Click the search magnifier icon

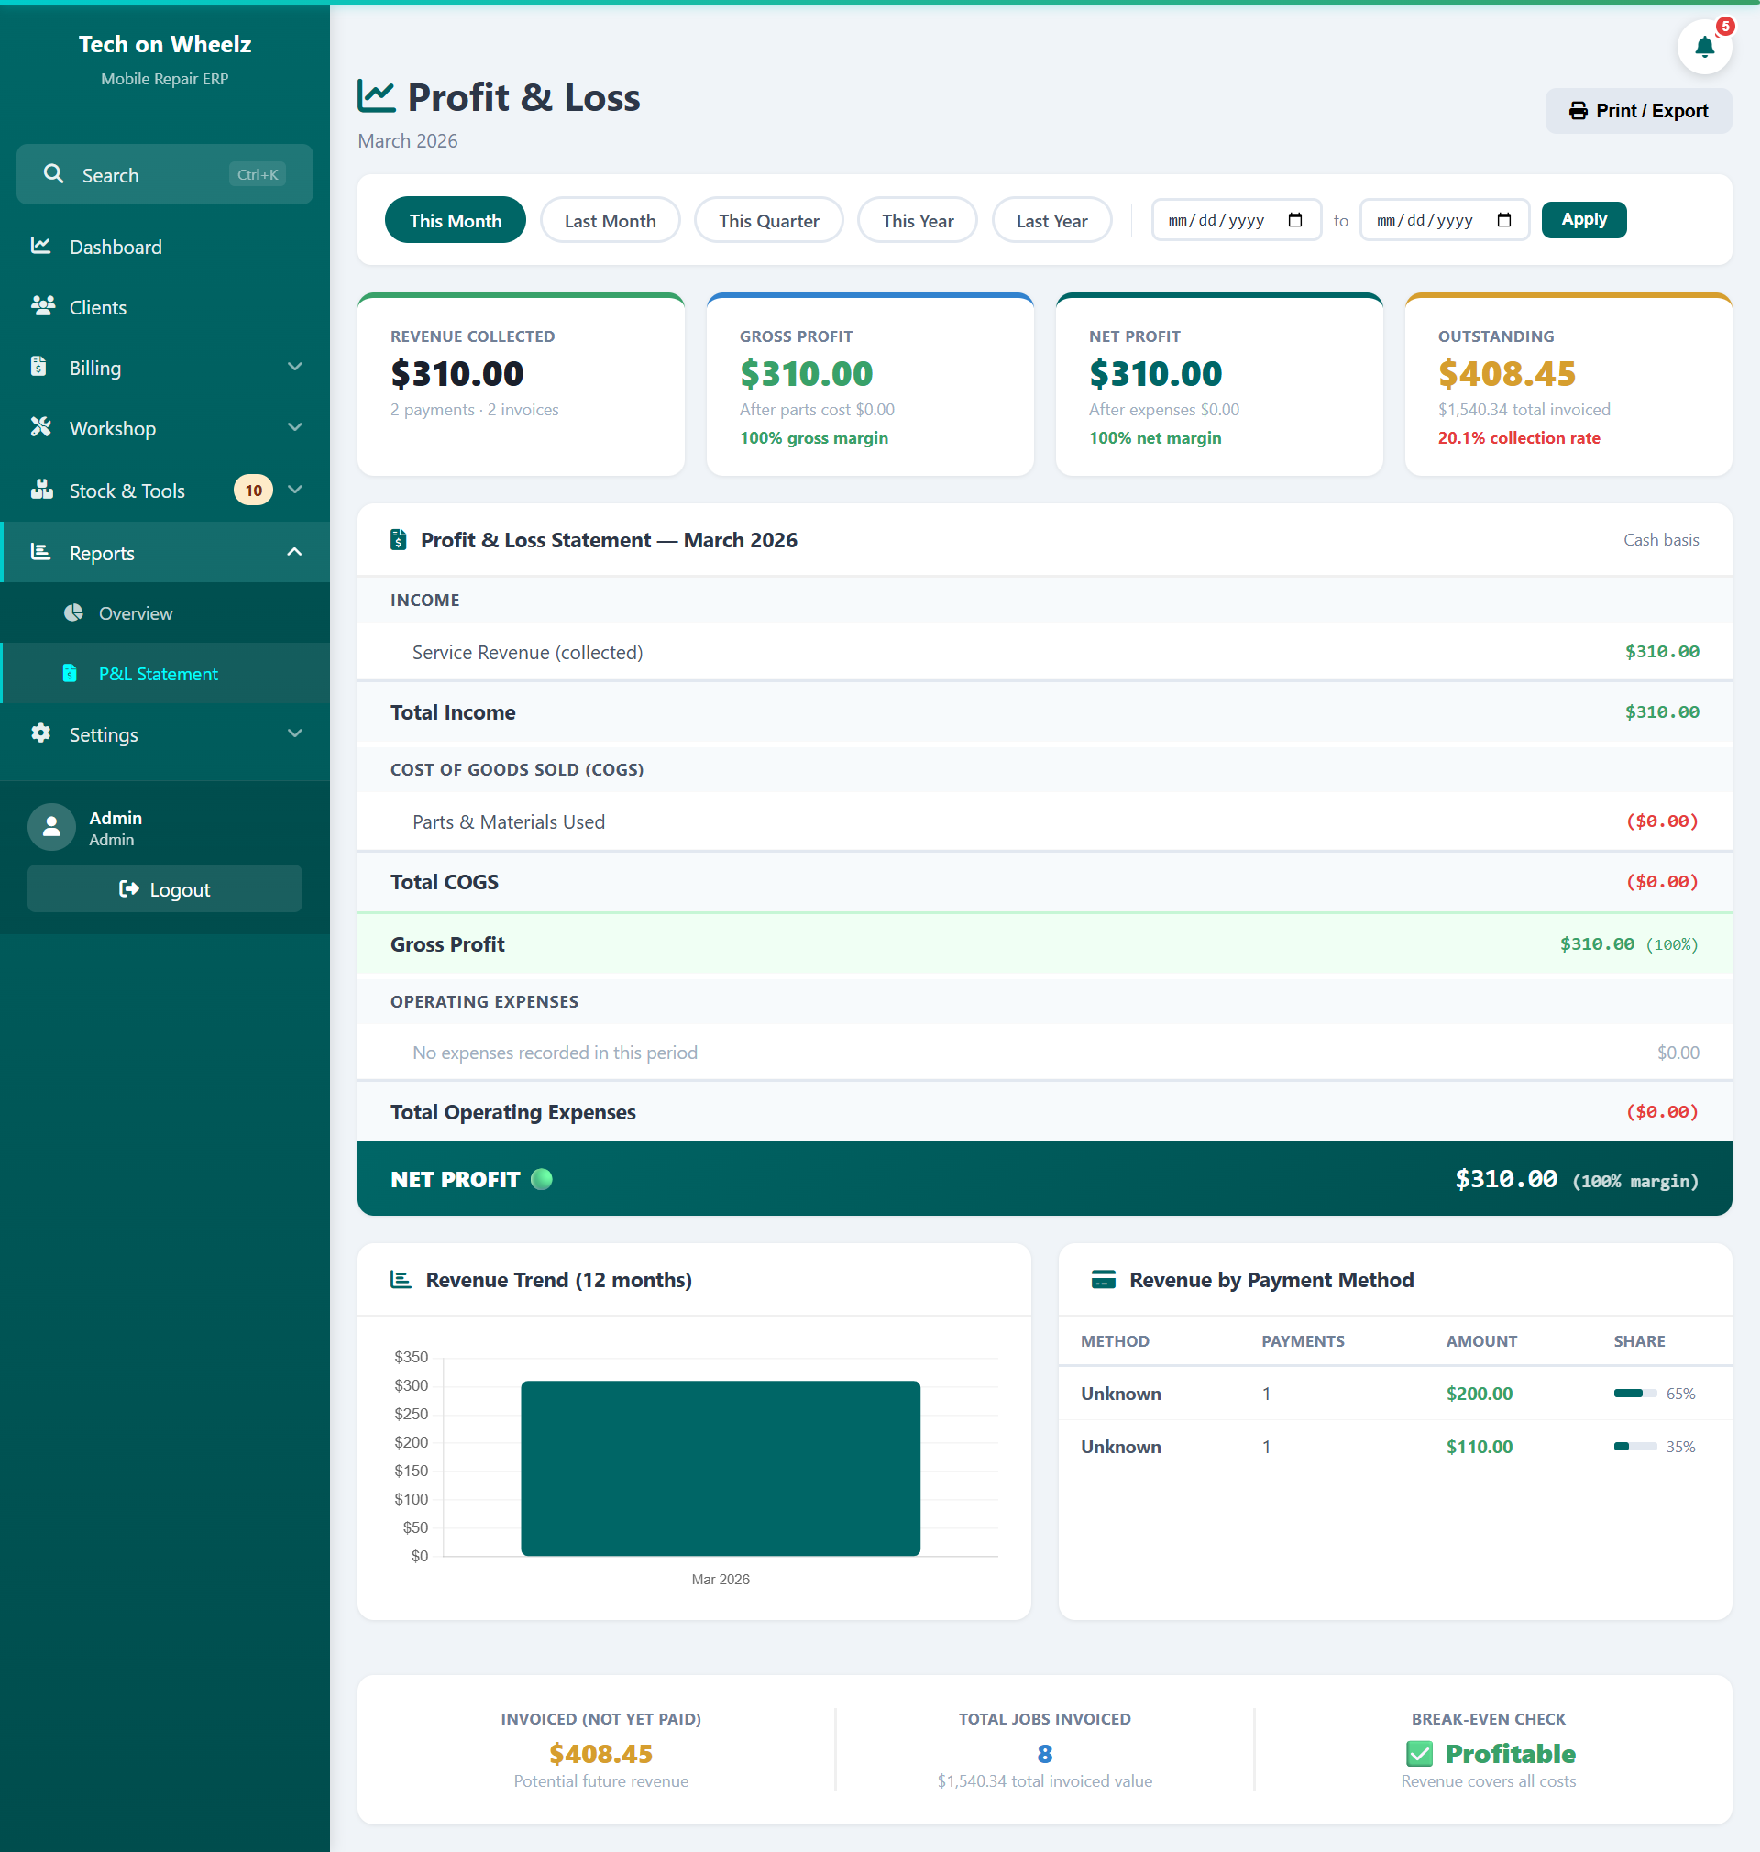(x=53, y=173)
